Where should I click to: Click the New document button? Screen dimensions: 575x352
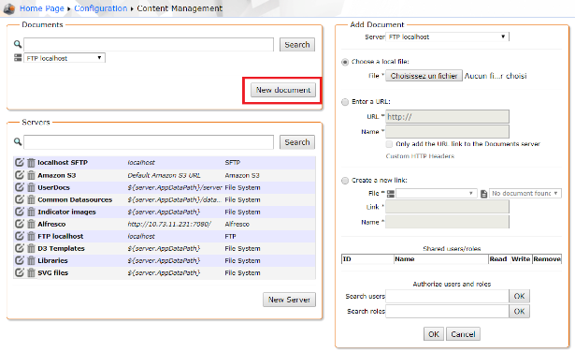283,90
